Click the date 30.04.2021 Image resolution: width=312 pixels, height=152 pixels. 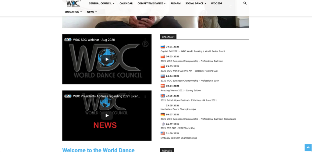click(172, 86)
